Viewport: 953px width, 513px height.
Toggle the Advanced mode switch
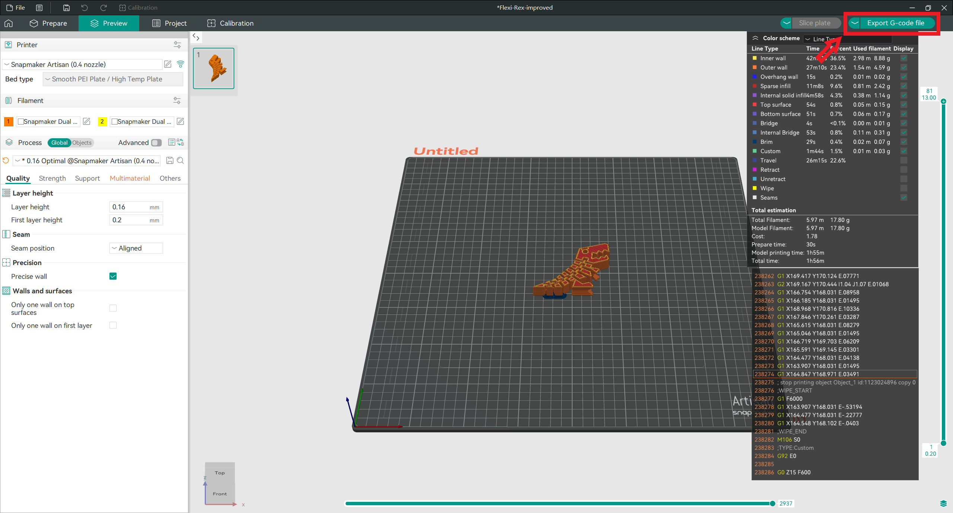(156, 143)
